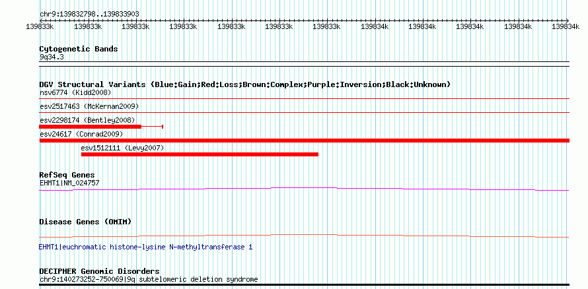Click the Disease Genes (OMIM) track heading
This screenshot has height=289, width=588.
tap(85, 222)
